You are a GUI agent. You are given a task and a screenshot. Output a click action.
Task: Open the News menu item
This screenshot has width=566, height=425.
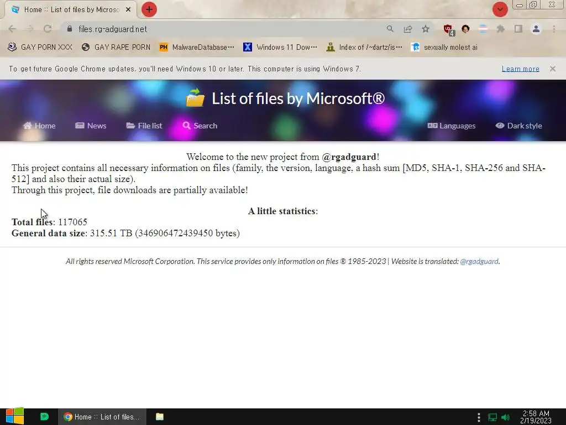coord(91,126)
